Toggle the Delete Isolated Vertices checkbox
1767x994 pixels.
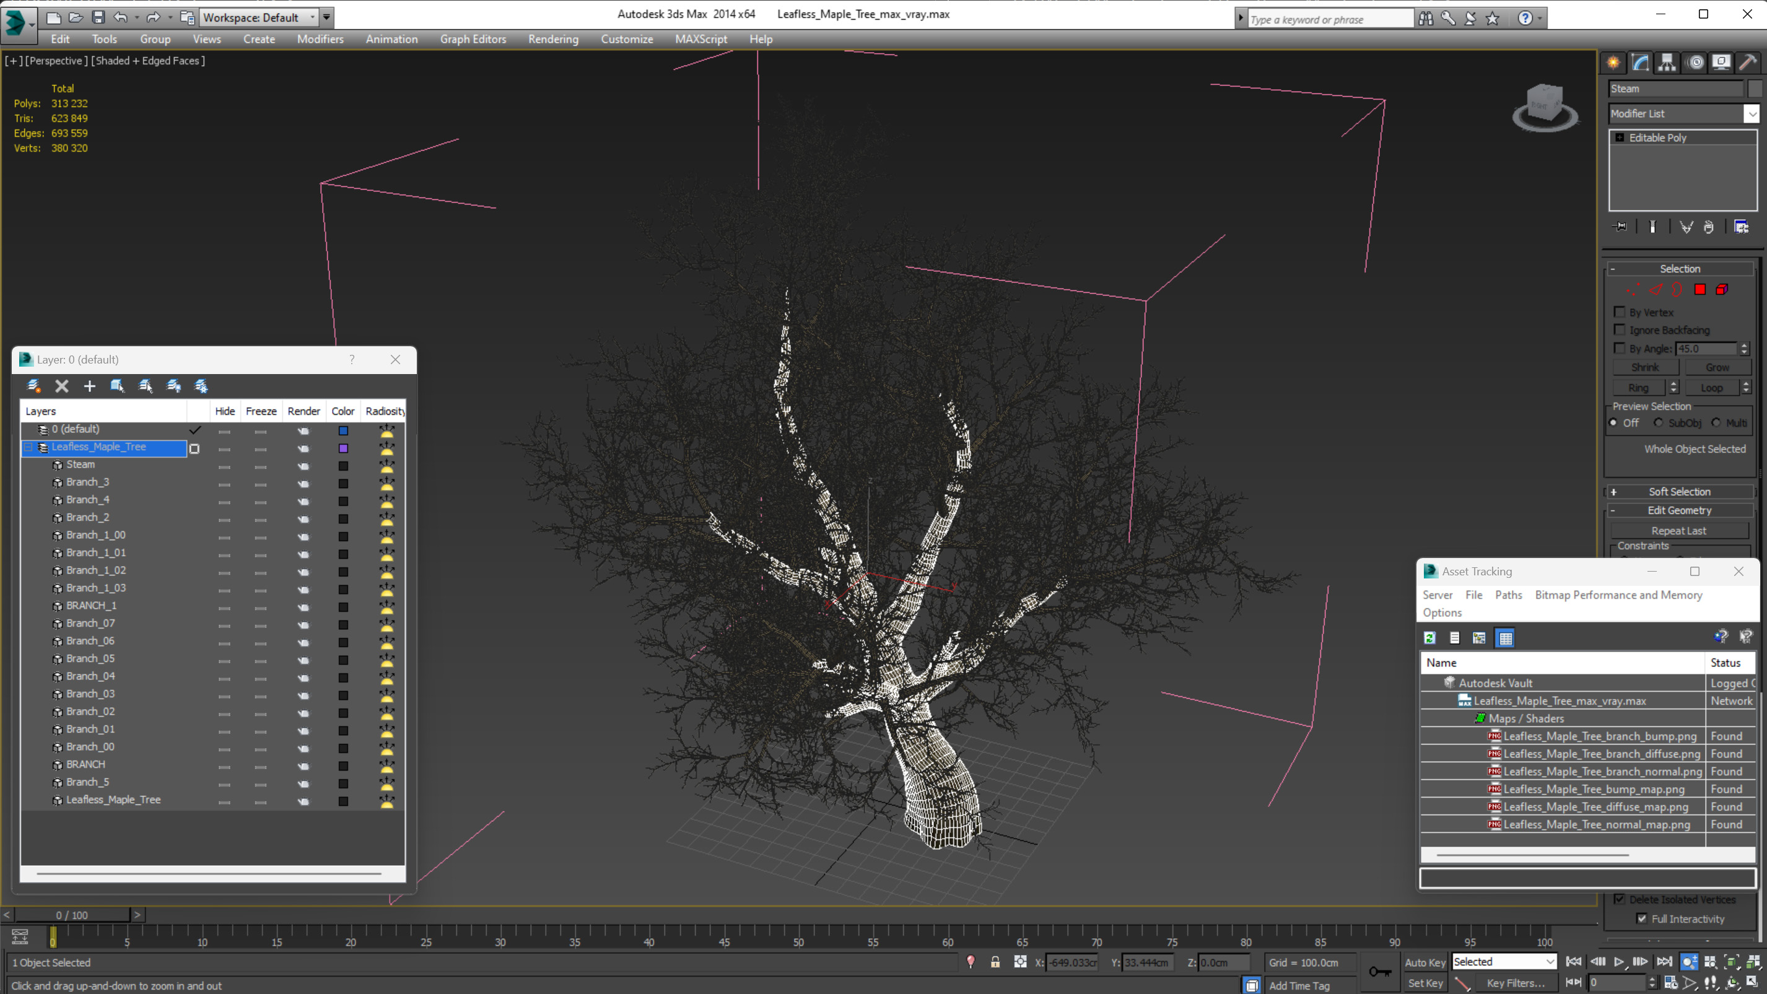(1620, 899)
